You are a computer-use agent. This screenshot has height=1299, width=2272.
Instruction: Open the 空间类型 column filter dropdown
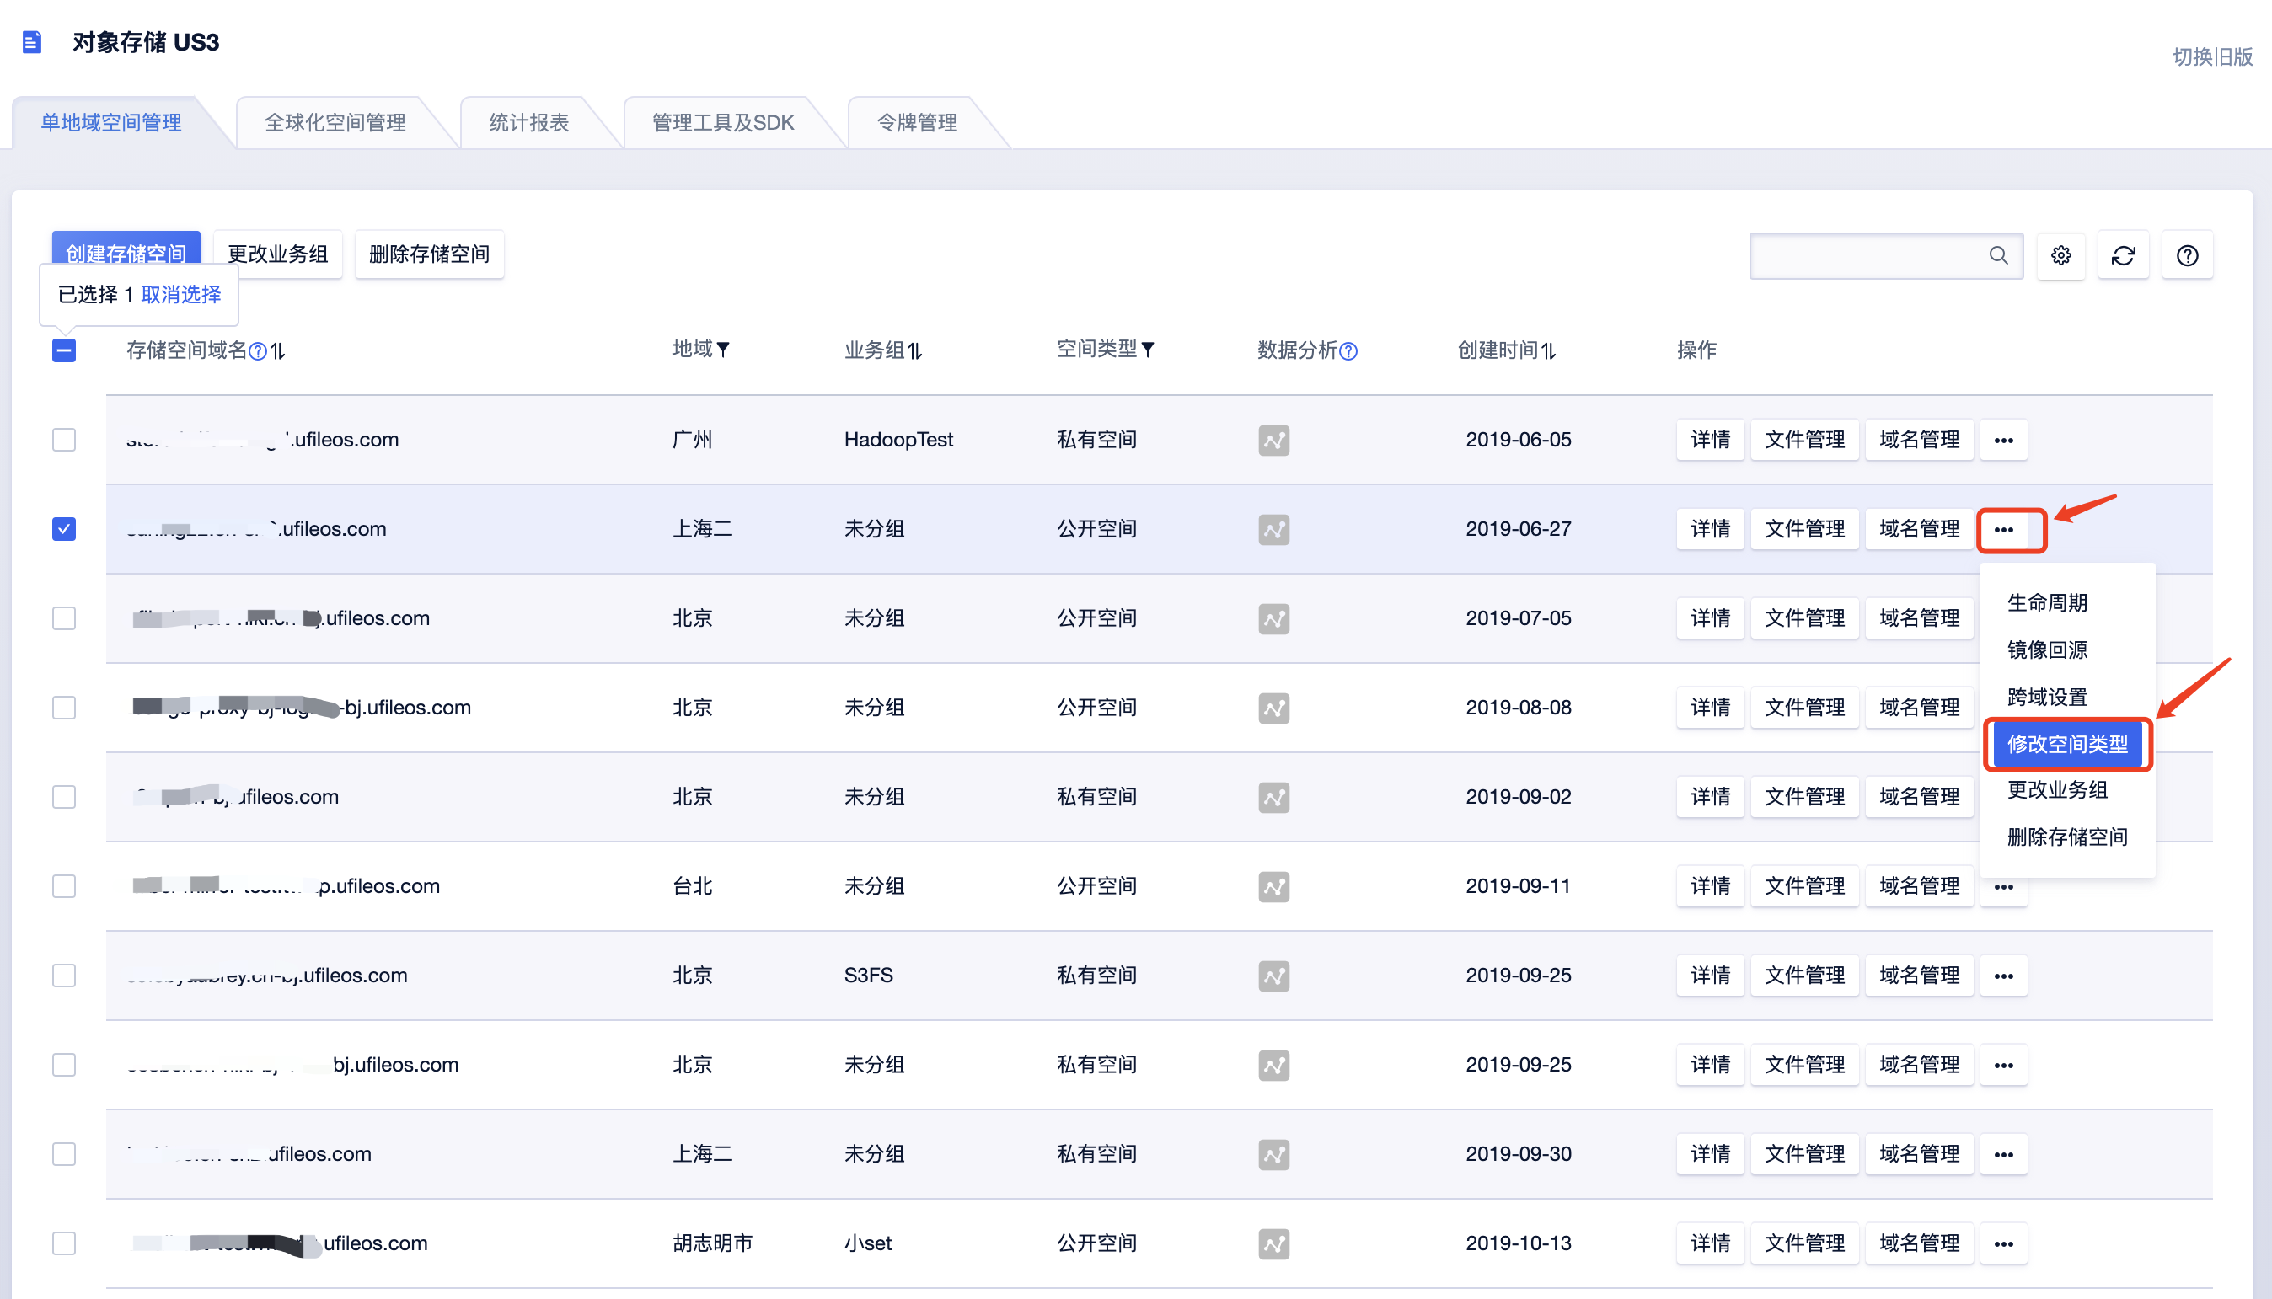pos(1148,350)
